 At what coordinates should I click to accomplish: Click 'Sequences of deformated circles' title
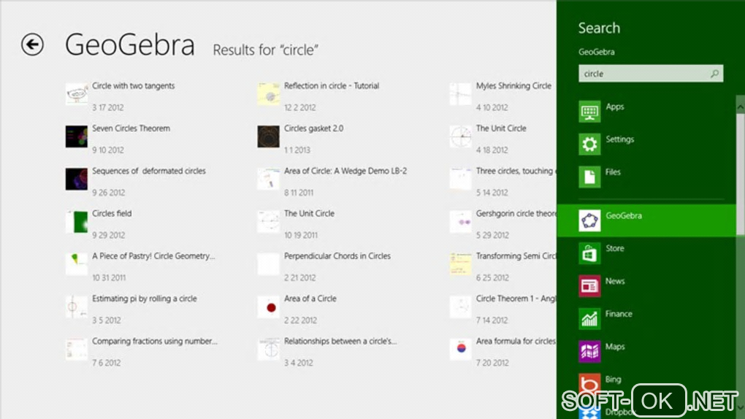click(149, 171)
